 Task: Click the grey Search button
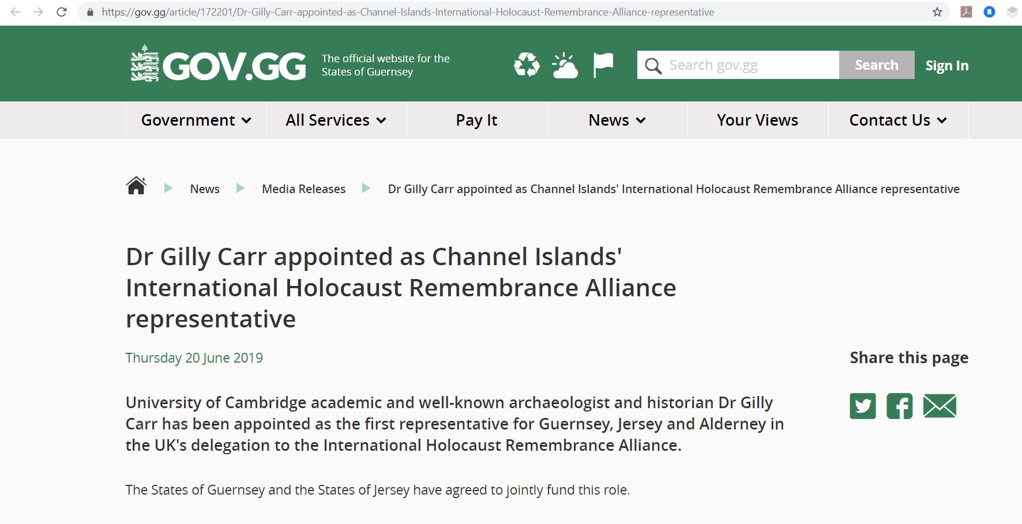click(x=877, y=65)
